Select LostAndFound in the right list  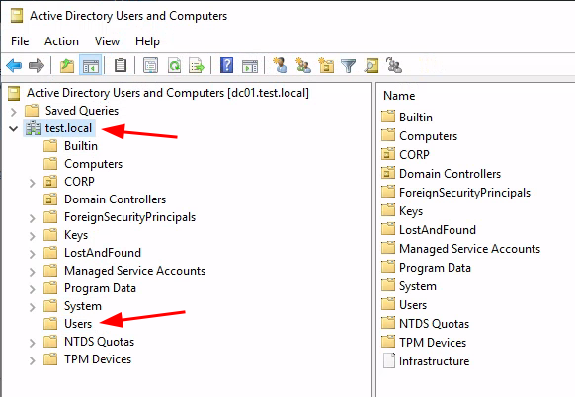tap(438, 230)
